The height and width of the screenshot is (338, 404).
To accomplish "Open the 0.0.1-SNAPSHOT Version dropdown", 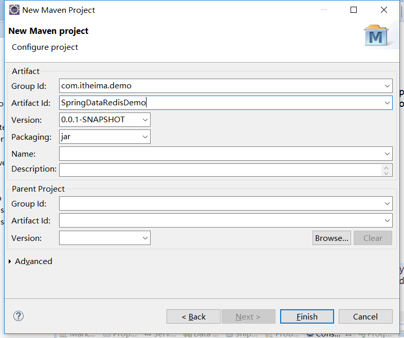I will tap(145, 120).
